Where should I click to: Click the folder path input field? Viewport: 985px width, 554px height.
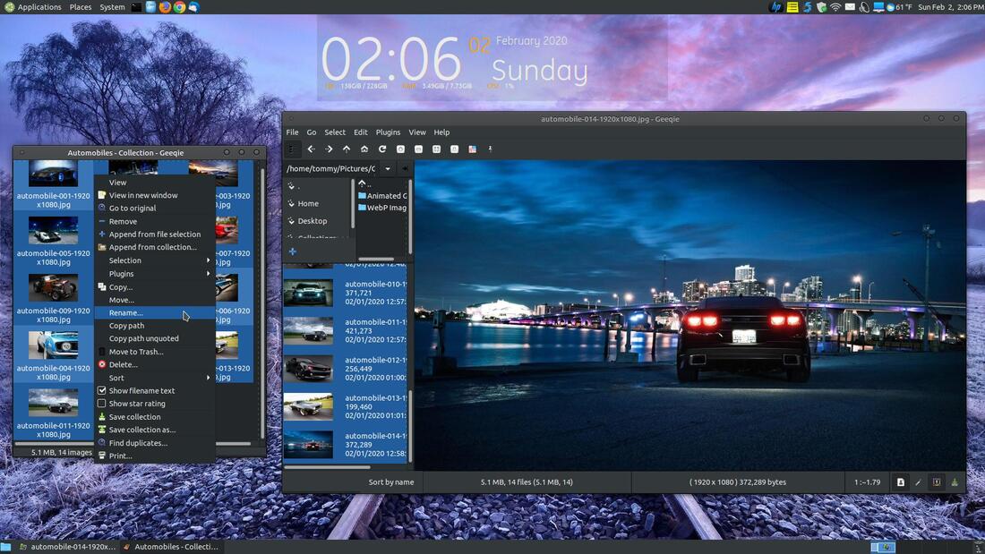point(331,169)
